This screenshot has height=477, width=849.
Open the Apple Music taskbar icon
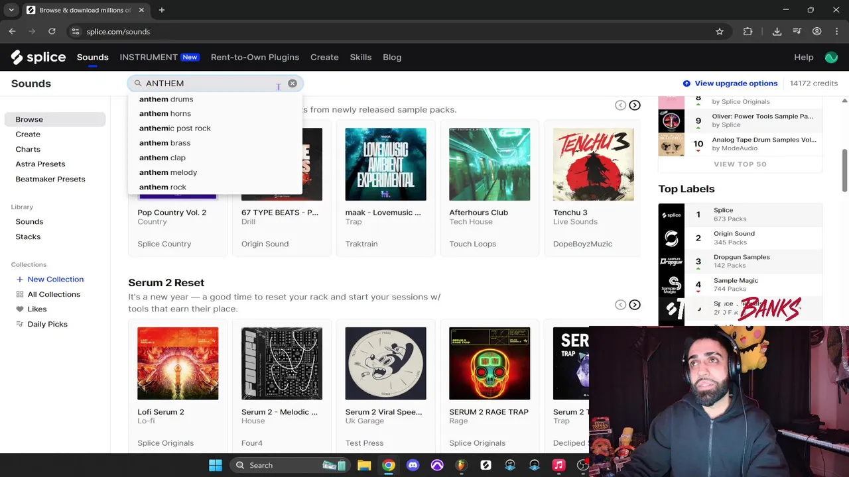click(x=558, y=465)
